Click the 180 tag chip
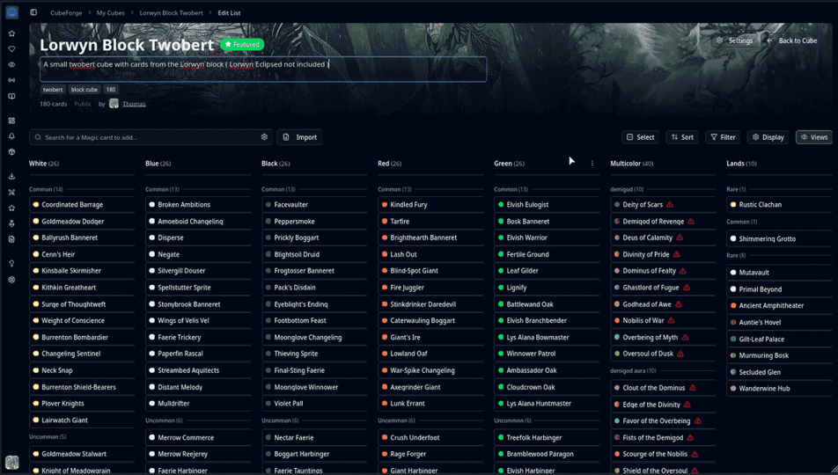The image size is (838, 475). (x=111, y=90)
